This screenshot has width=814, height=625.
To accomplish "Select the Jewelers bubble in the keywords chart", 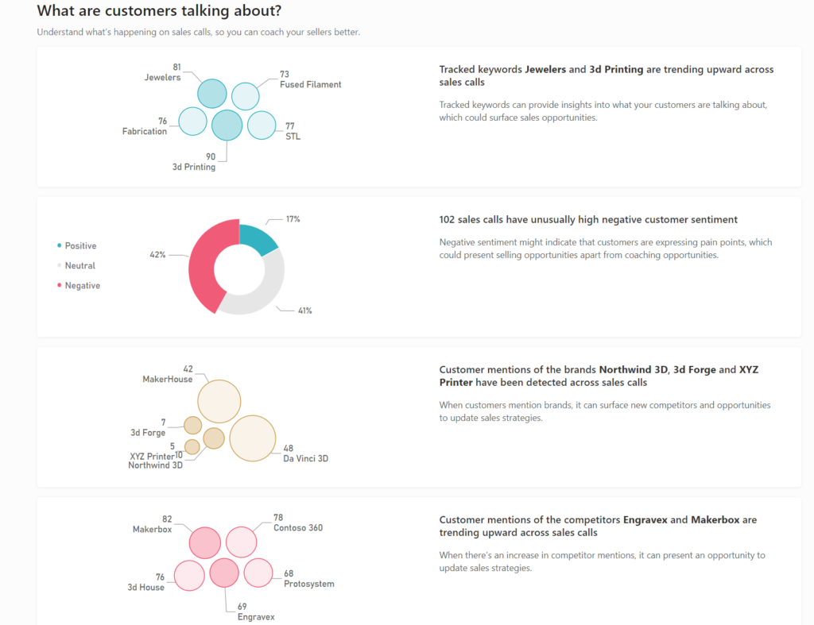I will point(211,92).
